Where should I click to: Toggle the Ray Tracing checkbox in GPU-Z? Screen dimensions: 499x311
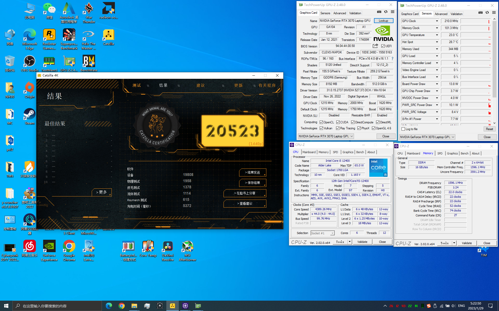(x=338, y=128)
